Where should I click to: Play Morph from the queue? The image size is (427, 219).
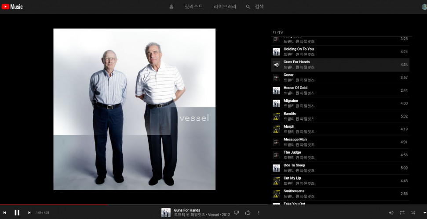point(340,129)
